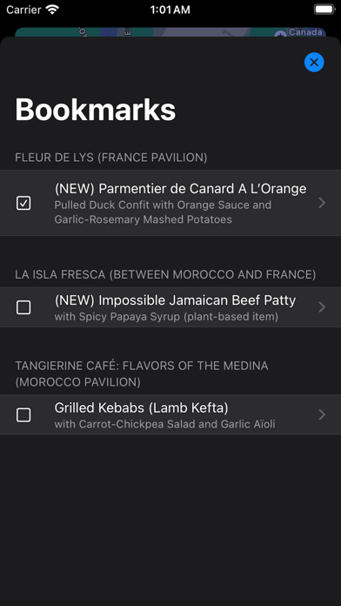The width and height of the screenshot is (341, 606).
Task: Tap the Tangierine Café section header
Action: click(x=141, y=374)
